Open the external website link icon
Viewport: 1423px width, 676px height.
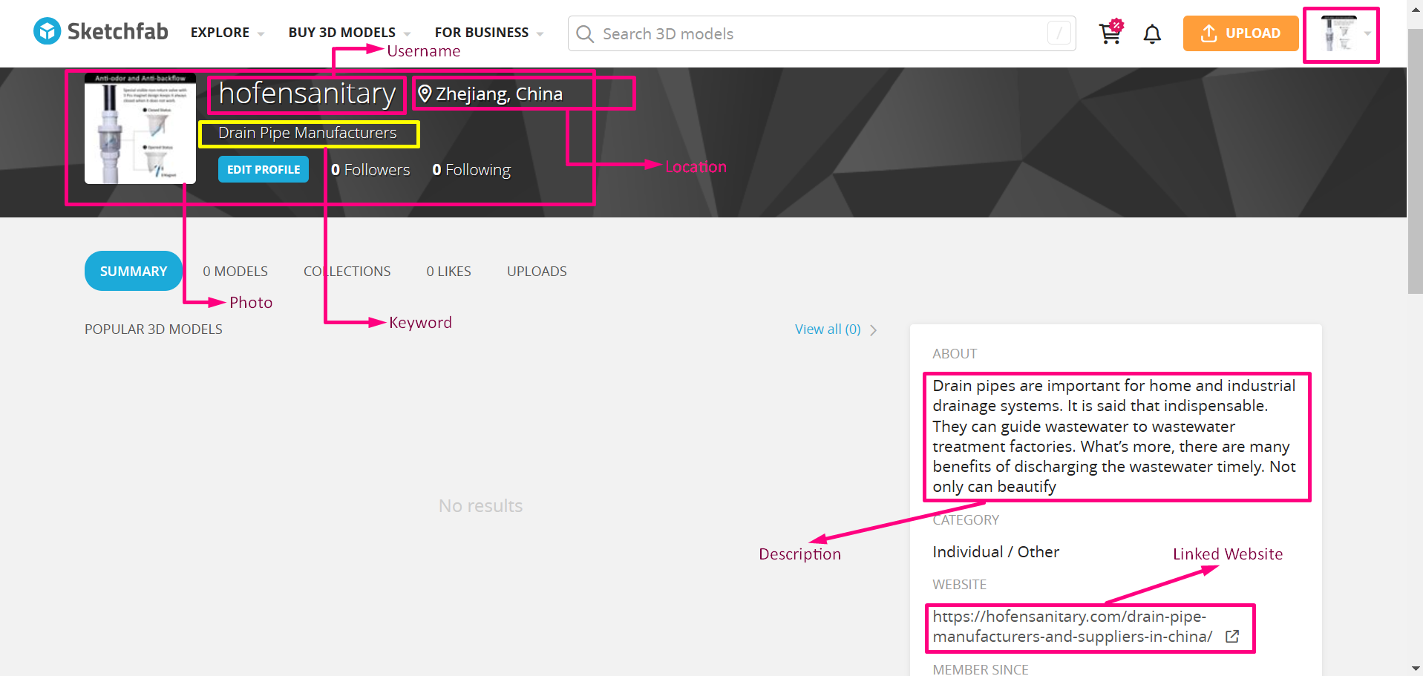[1232, 637]
